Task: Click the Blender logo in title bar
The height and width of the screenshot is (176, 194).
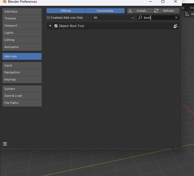Action: click(4, 2)
